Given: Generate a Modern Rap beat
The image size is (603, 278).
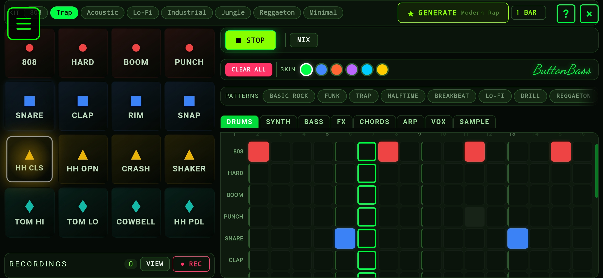Looking at the screenshot, I should [453, 13].
